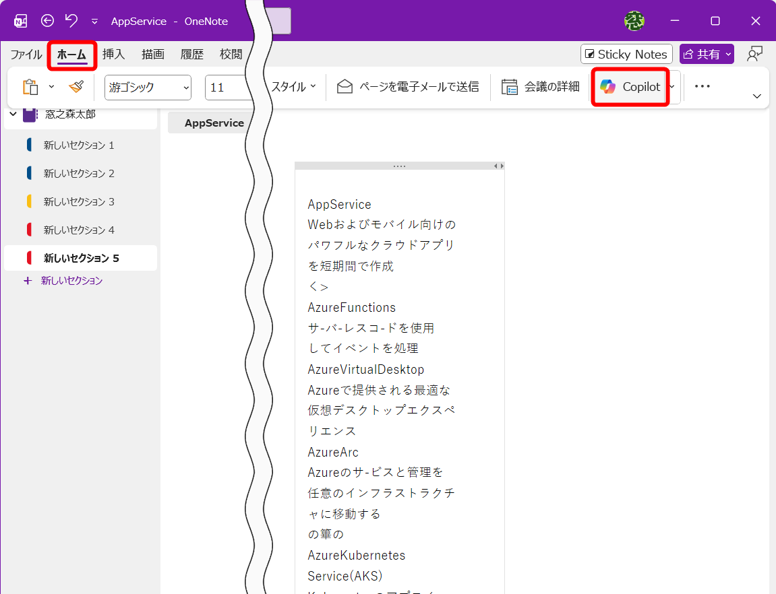The height and width of the screenshot is (594, 776).
Task: Switch to the 描画 tab
Action: (153, 55)
